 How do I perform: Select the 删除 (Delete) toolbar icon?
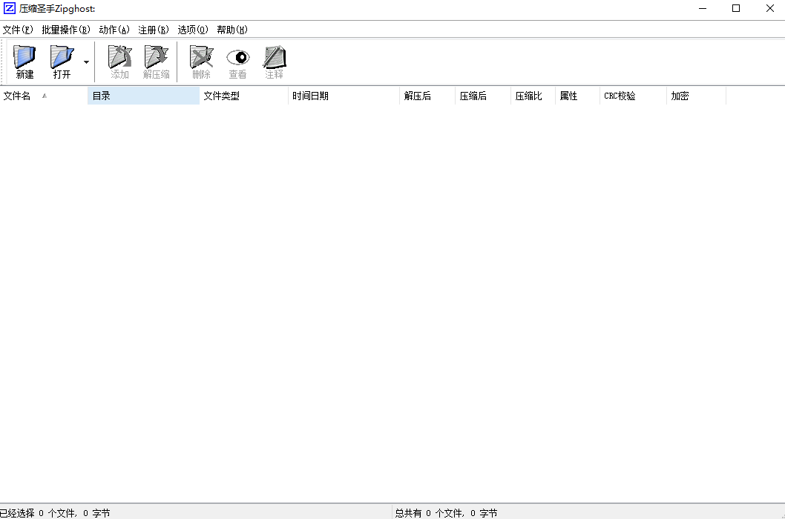pos(200,59)
